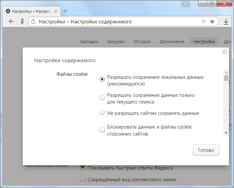Switch to the Дополнения tab
This screenshot has width=234, height=188.
(x=172, y=41)
